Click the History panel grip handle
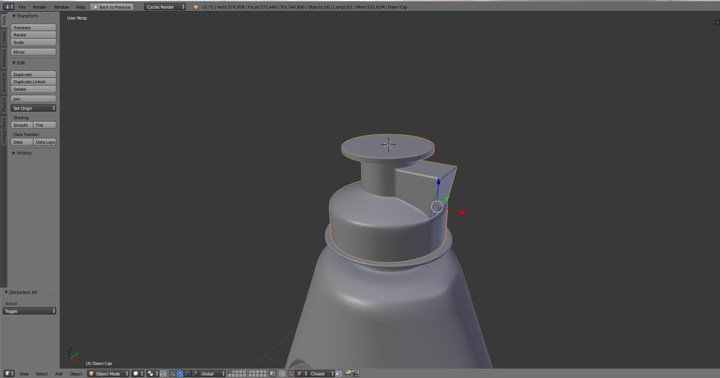 tap(53, 153)
